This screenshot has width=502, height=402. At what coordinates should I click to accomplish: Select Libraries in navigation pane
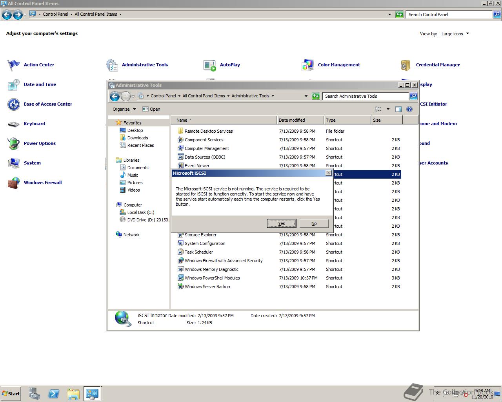tap(131, 160)
